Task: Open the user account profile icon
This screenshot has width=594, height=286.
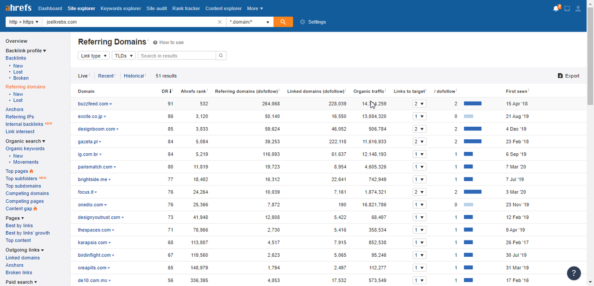Action: coord(578,8)
